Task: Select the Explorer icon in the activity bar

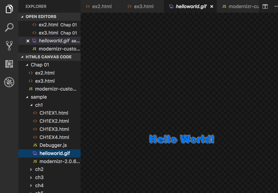Action: tap(9, 9)
